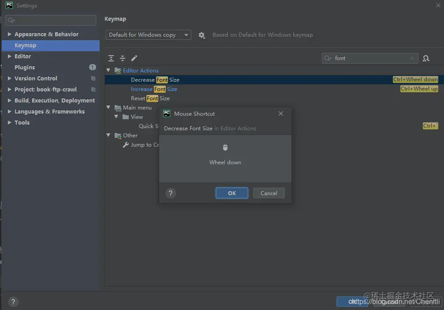Viewport: 444px width, 310px height.
Task: Click the magnifier icon in keymap search
Action: pyautogui.click(x=328, y=58)
